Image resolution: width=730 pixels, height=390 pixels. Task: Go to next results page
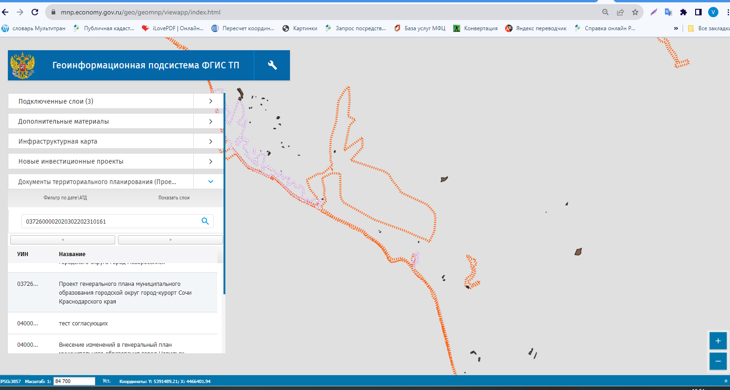pos(171,240)
